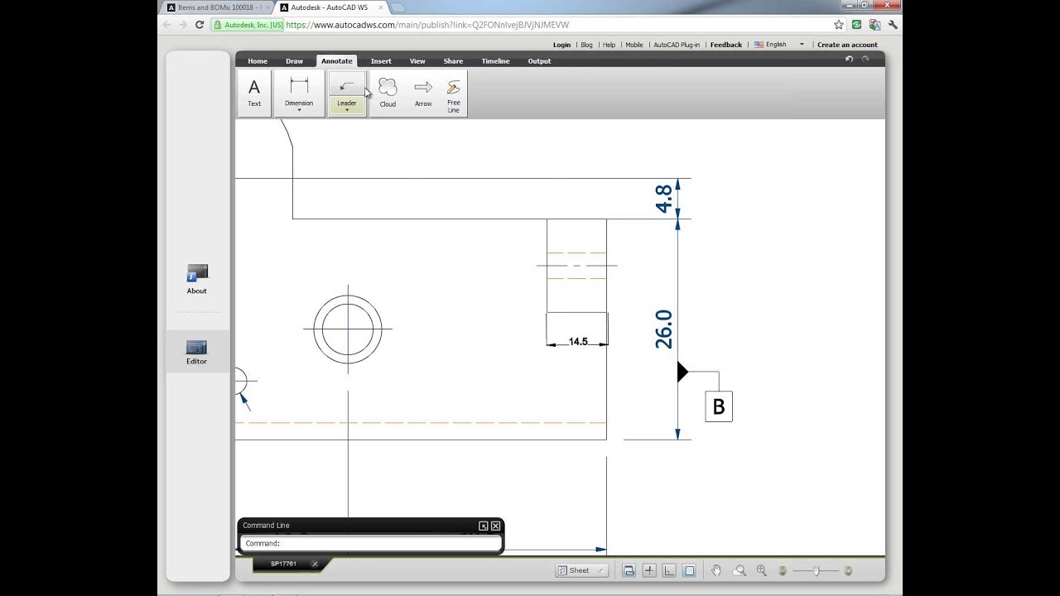1060x596 pixels.
Task: Switch to the Home ribbon tab
Action: click(x=258, y=61)
